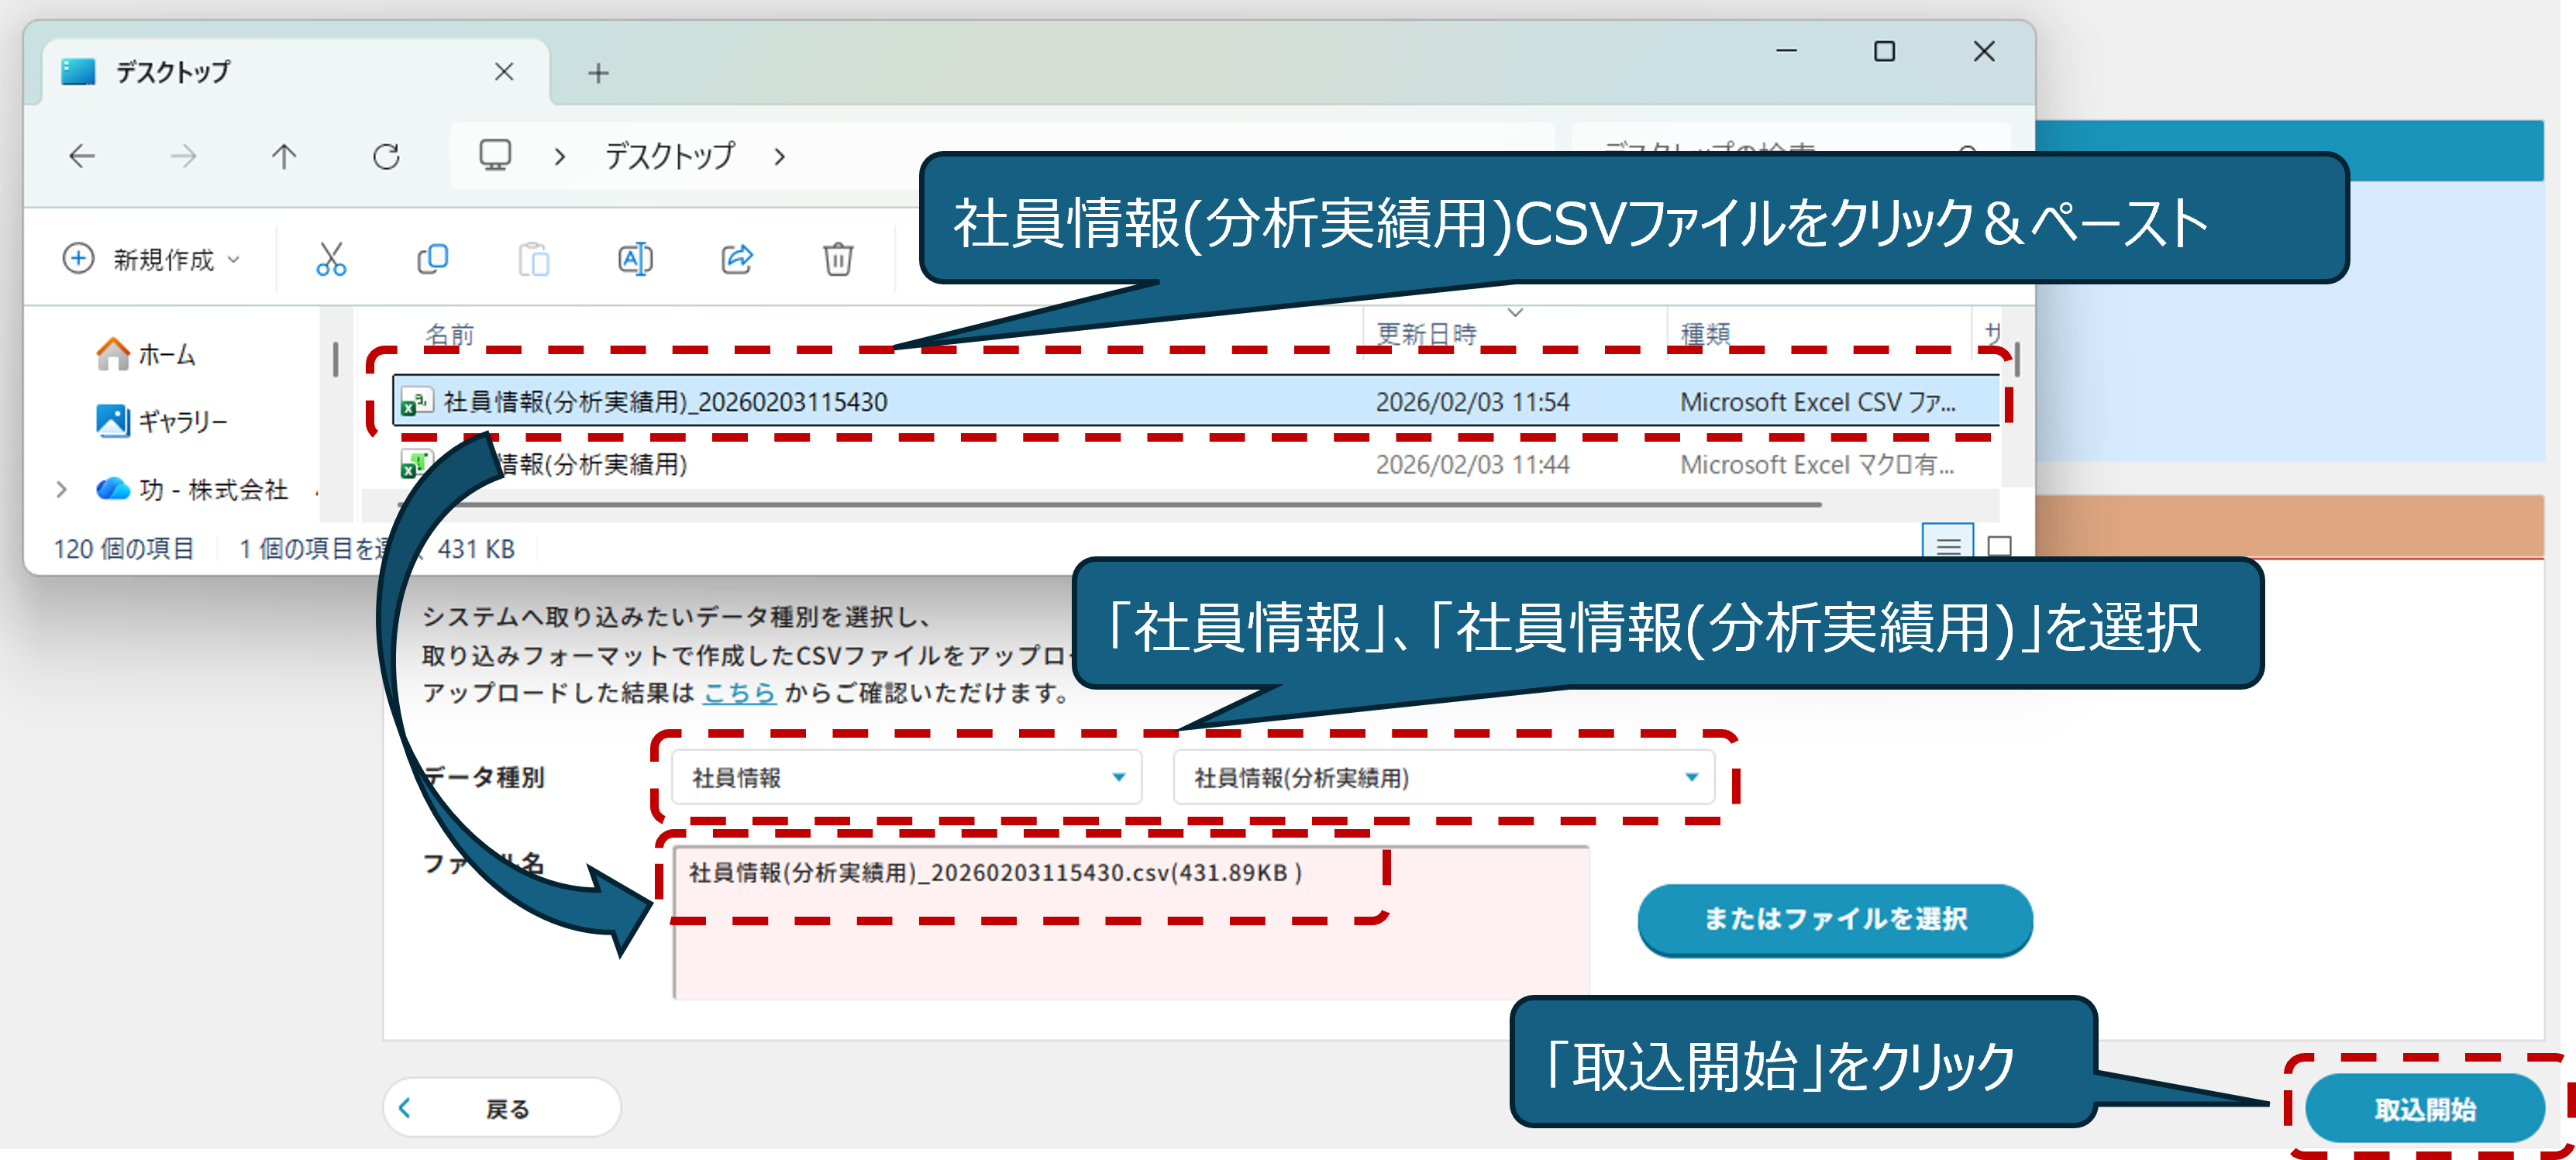Click the Rename icon in toolbar

pos(635,259)
